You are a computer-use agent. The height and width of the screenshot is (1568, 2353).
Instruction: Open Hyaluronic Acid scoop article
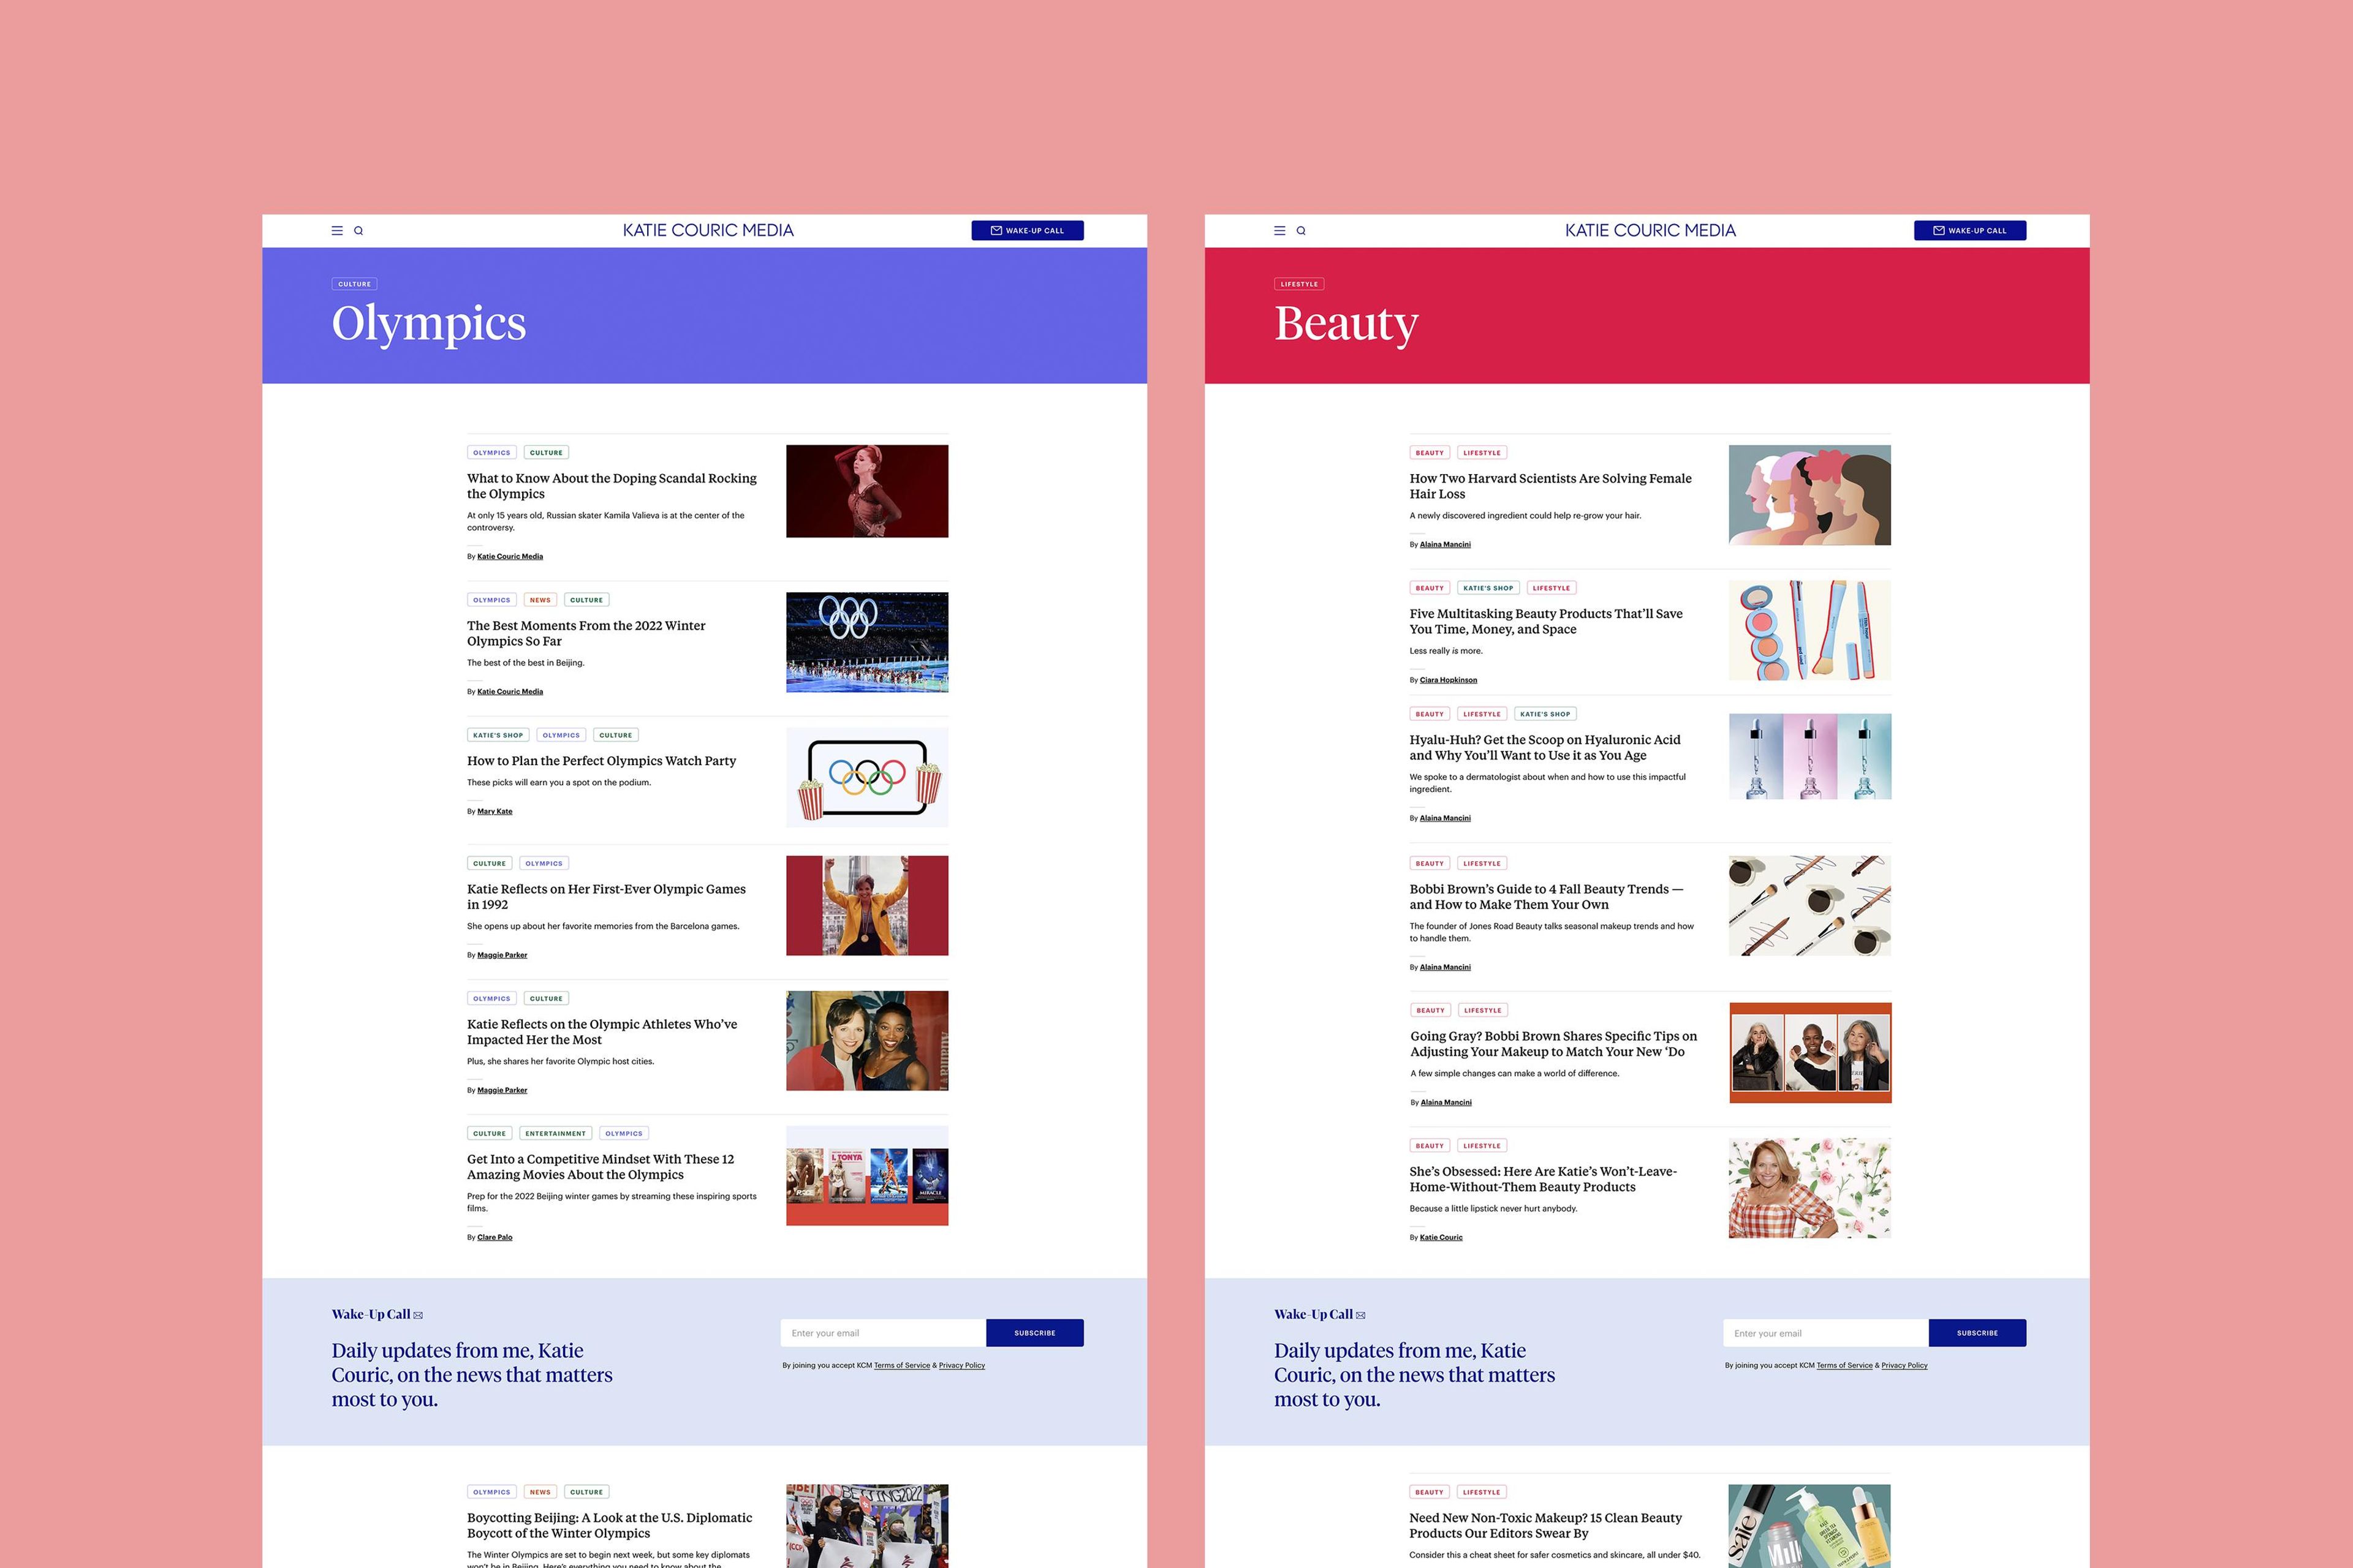tap(1545, 747)
